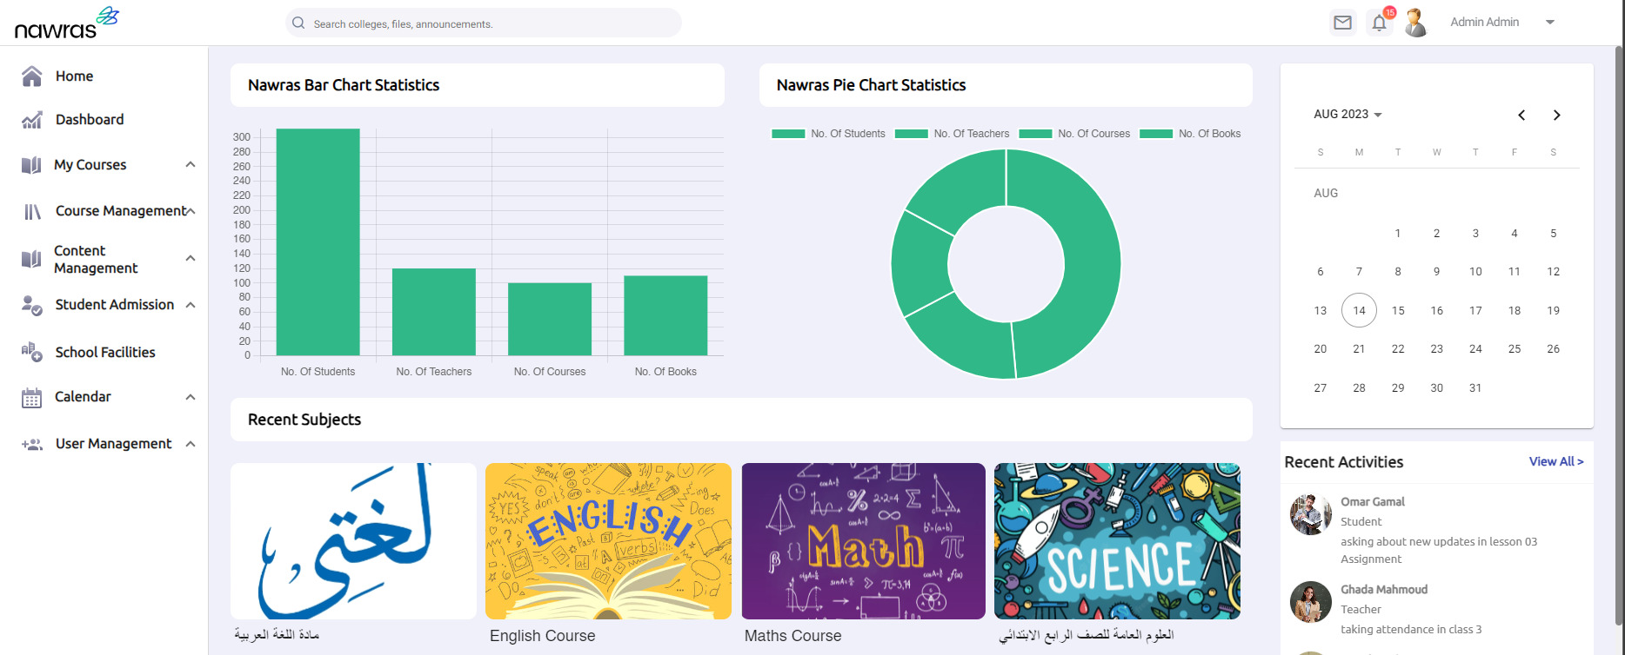Open the AUG 2023 month picker
Viewport: 1625px width, 655px height.
tap(1347, 115)
